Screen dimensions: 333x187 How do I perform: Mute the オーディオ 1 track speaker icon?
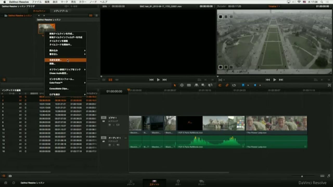coord(118,145)
